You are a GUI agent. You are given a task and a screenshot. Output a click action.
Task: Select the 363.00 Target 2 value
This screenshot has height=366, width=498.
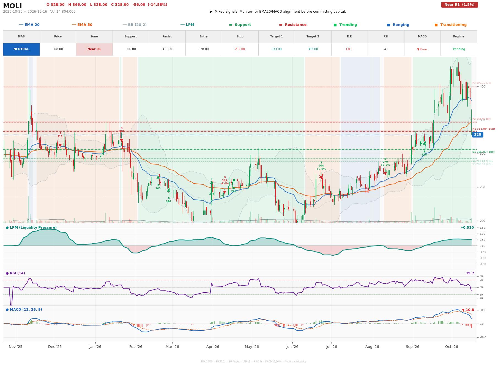313,49
